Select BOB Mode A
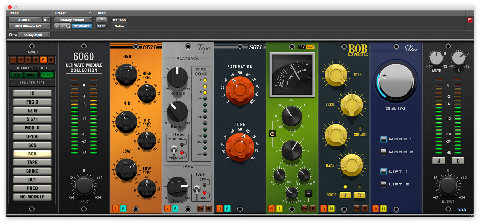 (x=345, y=195)
